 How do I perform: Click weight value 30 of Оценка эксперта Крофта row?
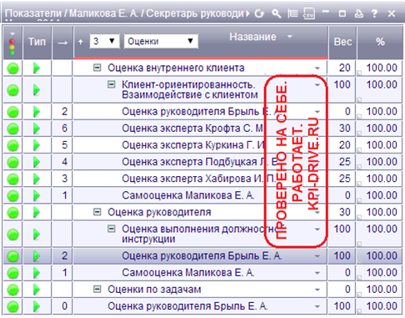coord(345,129)
